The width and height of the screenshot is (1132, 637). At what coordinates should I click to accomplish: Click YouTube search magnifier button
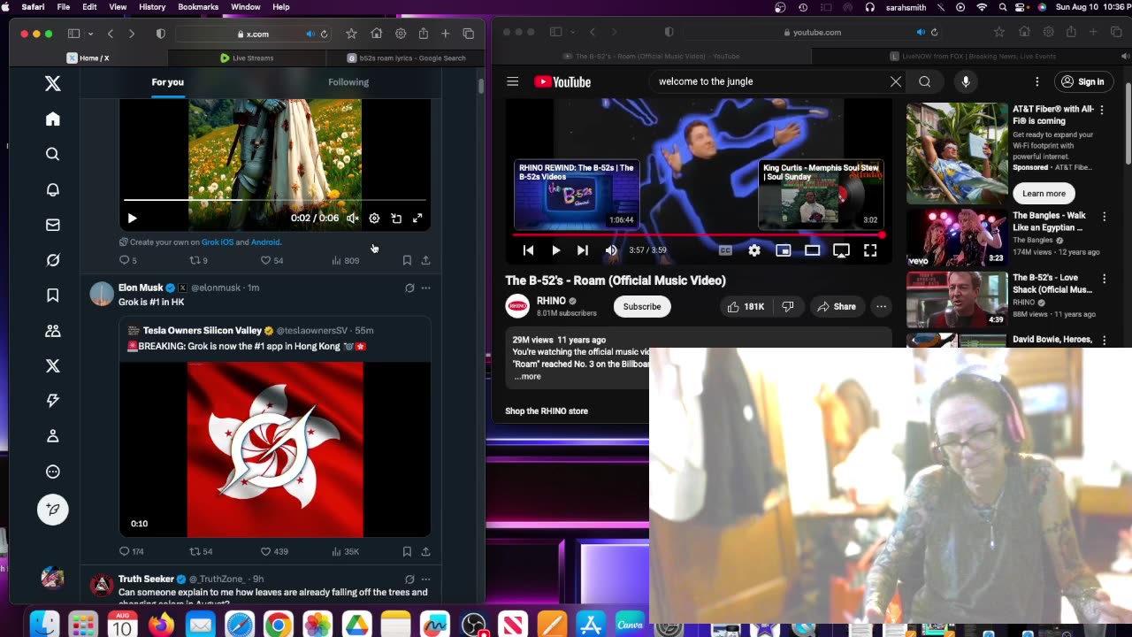click(x=924, y=81)
